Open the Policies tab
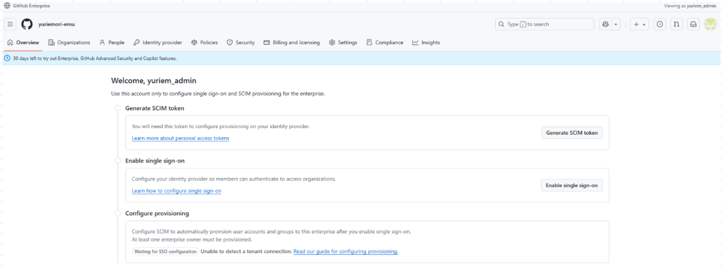The width and height of the screenshot is (722, 270). click(x=204, y=43)
